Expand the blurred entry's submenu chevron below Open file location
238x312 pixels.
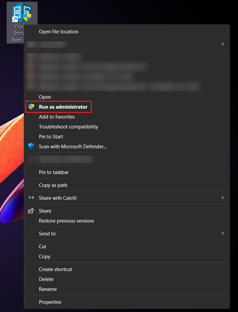(223, 44)
